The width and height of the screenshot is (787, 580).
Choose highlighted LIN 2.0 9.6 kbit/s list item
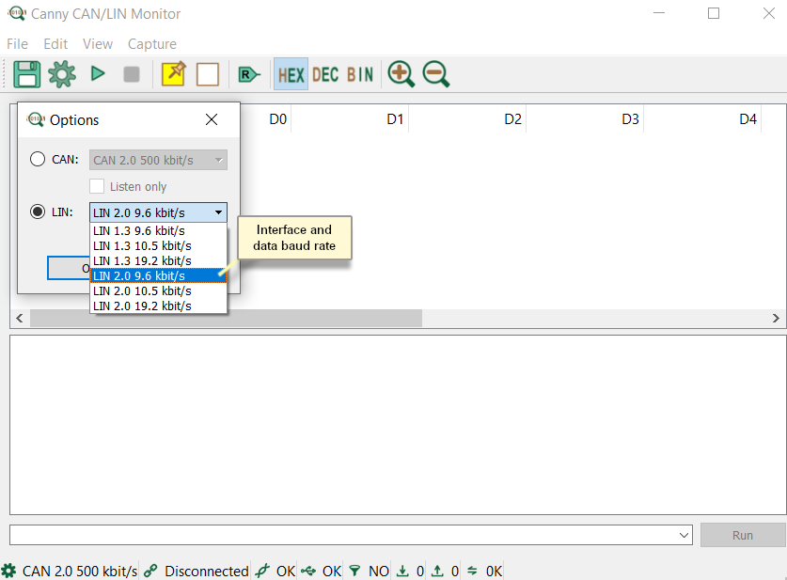(158, 276)
